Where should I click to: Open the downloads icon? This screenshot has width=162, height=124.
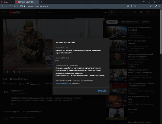155,6
